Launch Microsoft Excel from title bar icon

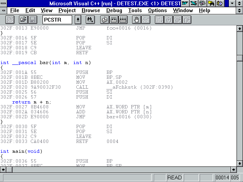tap(194, 3)
